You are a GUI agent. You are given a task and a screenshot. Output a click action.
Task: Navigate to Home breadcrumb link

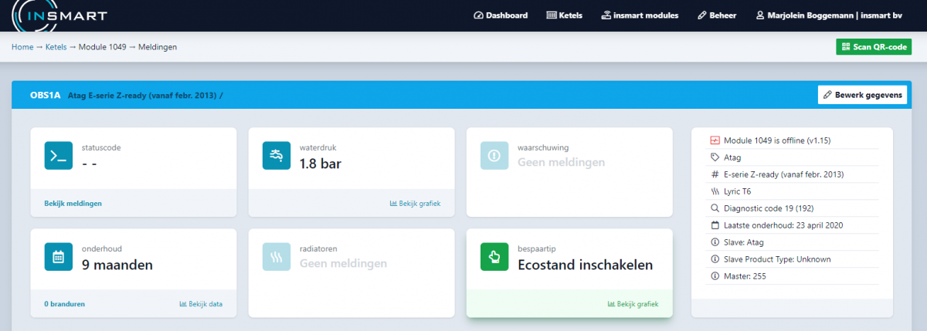22,47
